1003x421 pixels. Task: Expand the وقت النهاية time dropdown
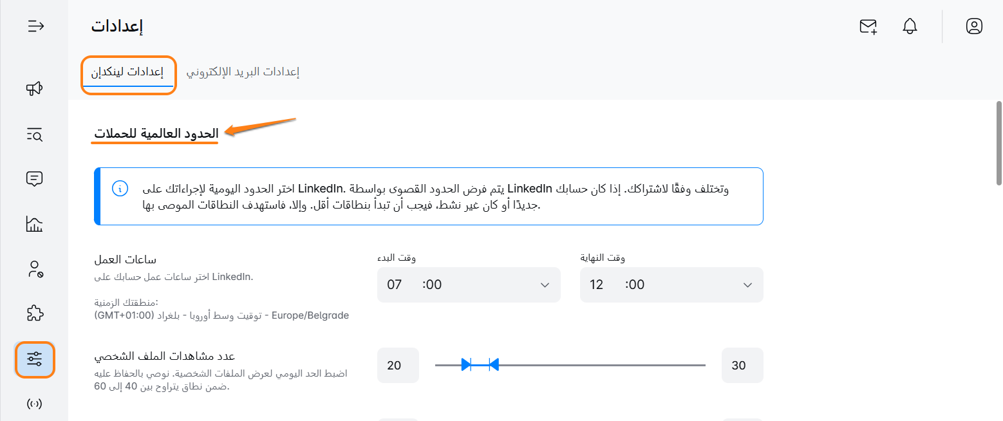pyautogui.click(x=671, y=285)
